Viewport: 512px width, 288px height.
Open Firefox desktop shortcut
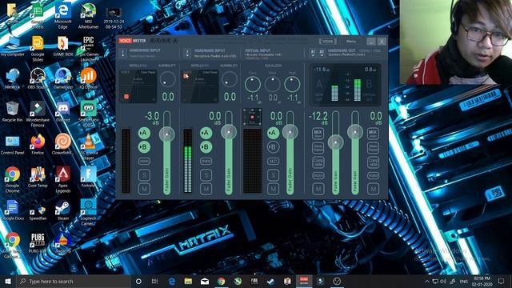tap(38, 144)
